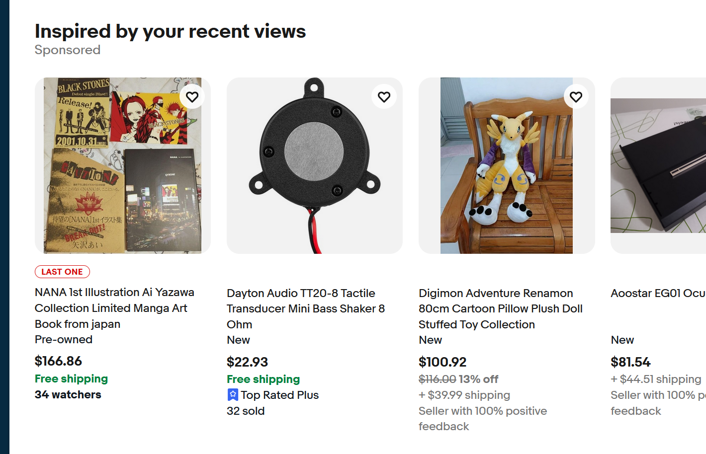The image size is (706, 454).
Task: Click the 32 sold text on Dayton listing
Action: tap(246, 411)
